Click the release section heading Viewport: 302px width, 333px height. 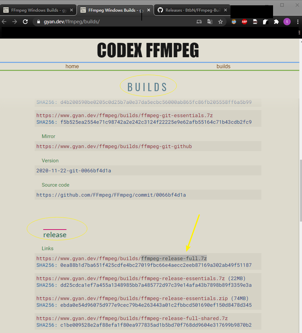coord(55,235)
